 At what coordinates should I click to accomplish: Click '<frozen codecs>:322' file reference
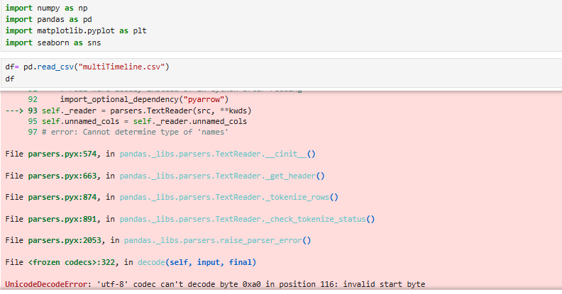point(72,263)
